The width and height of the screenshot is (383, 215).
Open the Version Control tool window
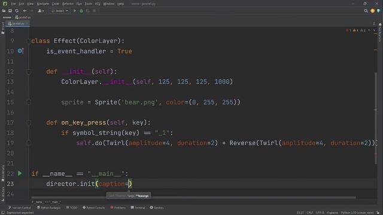pos(20,208)
